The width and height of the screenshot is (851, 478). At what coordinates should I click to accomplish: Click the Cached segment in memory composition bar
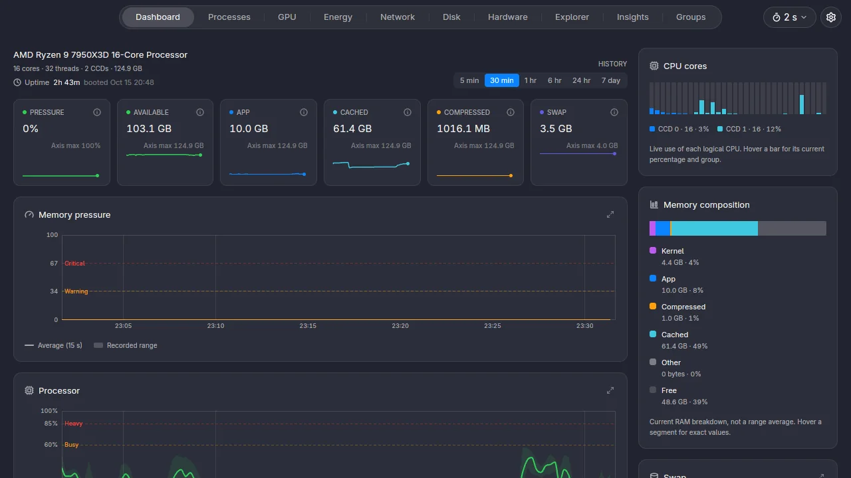point(715,228)
